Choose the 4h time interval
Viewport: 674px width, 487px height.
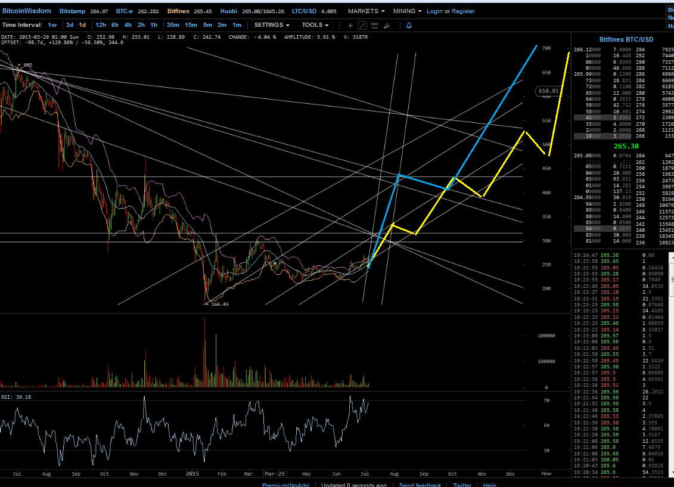point(128,25)
